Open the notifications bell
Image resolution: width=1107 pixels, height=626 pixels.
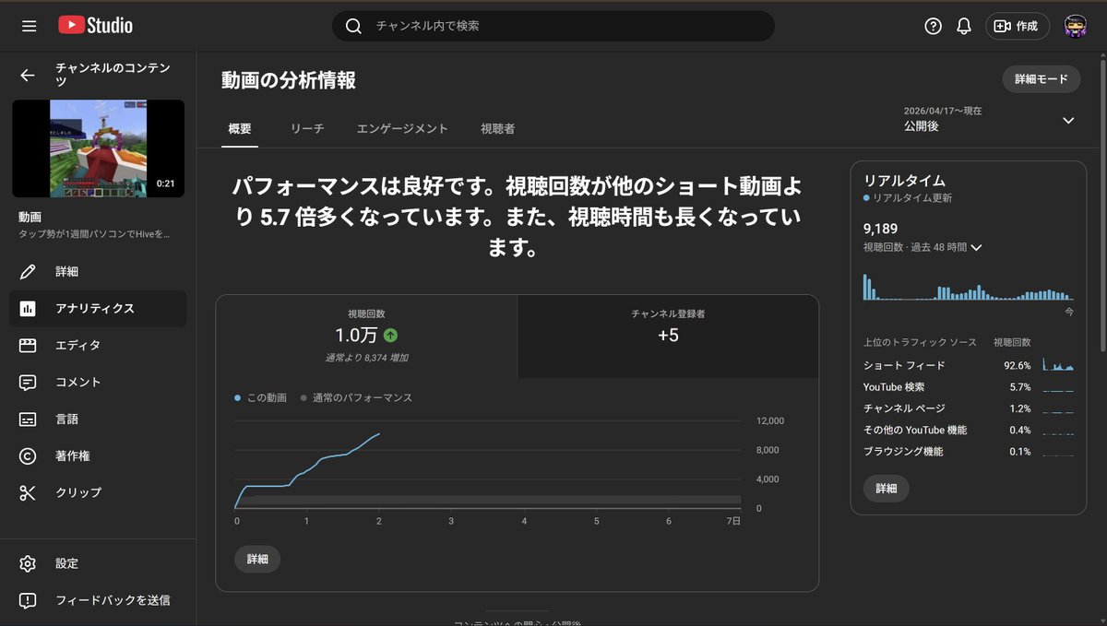click(x=964, y=26)
